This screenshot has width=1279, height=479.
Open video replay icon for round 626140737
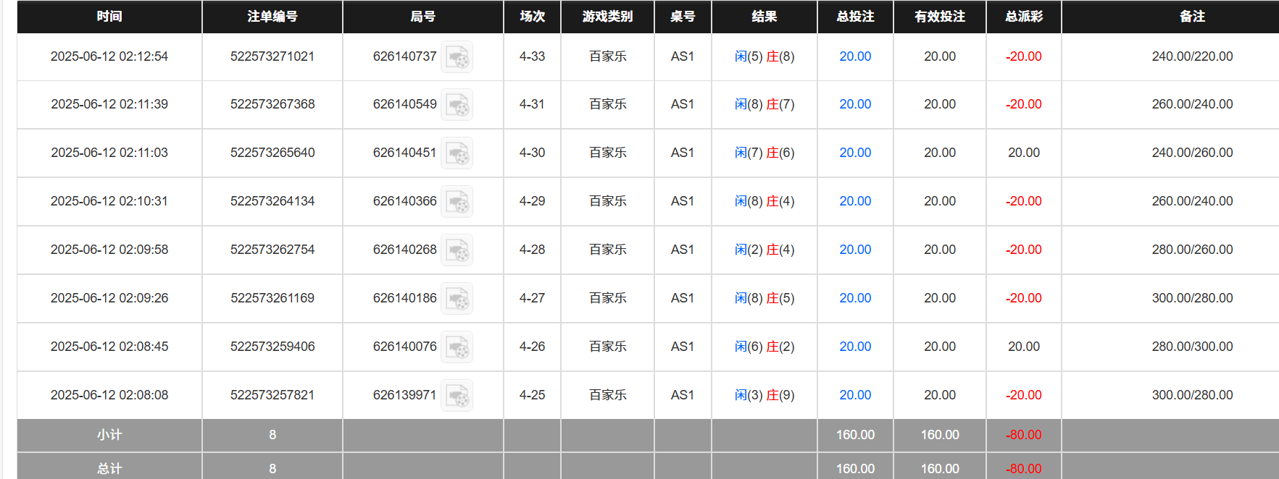(x=457, y=57)
